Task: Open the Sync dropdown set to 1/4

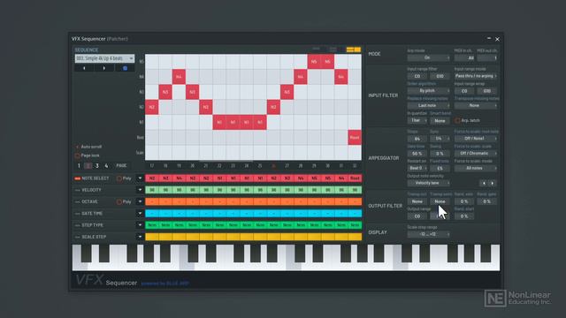Action: pyautogui.click(x=440, y=139)
